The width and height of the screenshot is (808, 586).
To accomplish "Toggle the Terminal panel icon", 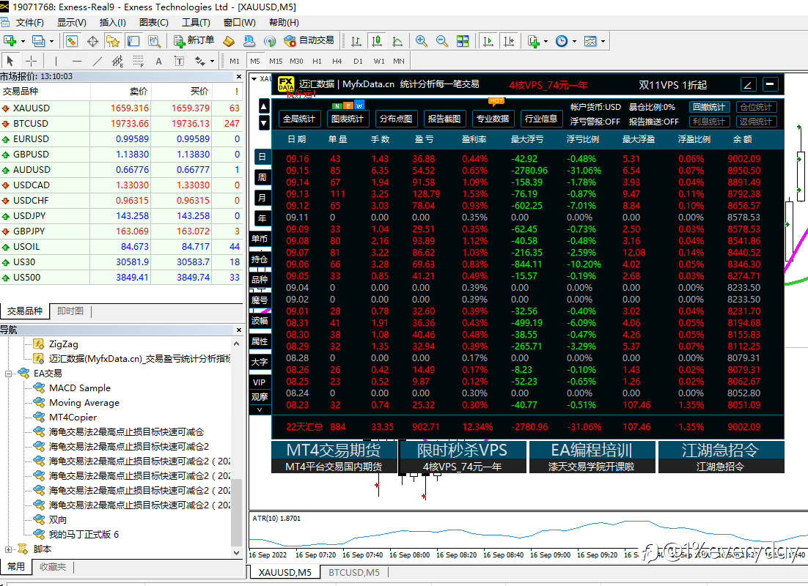I will pyautogui.click(x=133, y=41).
